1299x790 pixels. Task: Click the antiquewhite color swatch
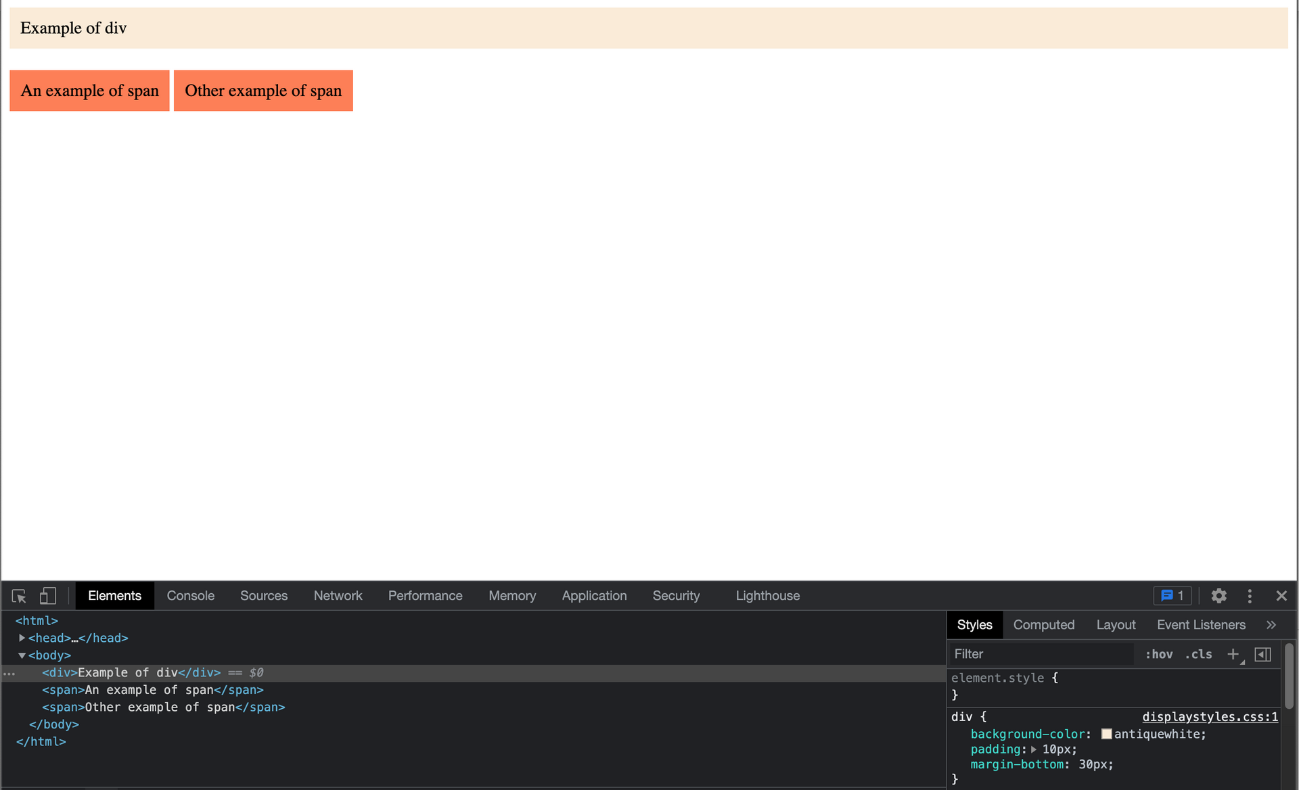click(1107, 734)
